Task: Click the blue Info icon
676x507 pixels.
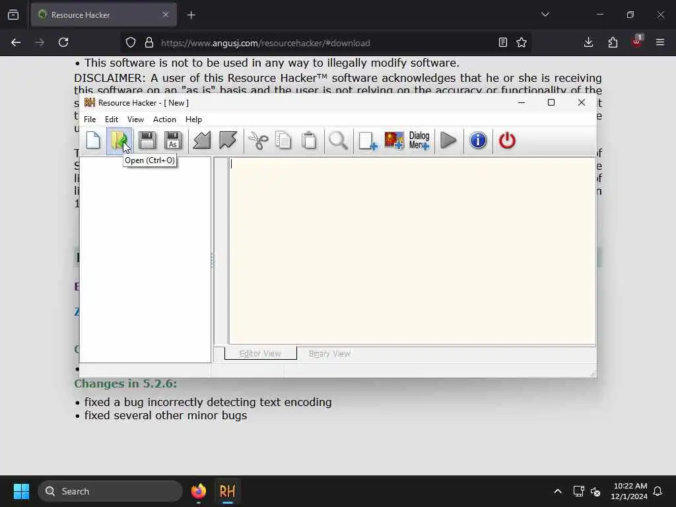Action: (478, 141)
